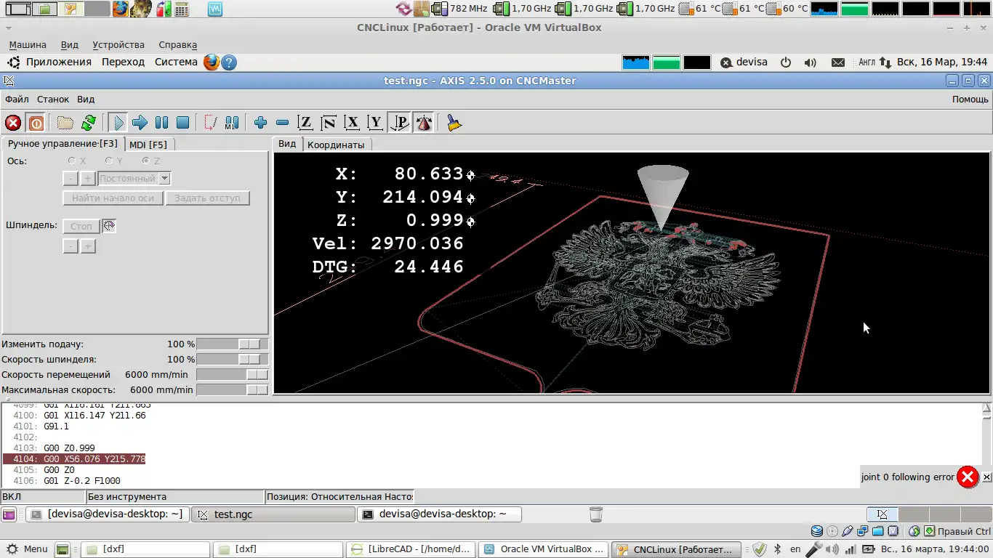
Task: Pause program execution
Action: tap(161, 123)
